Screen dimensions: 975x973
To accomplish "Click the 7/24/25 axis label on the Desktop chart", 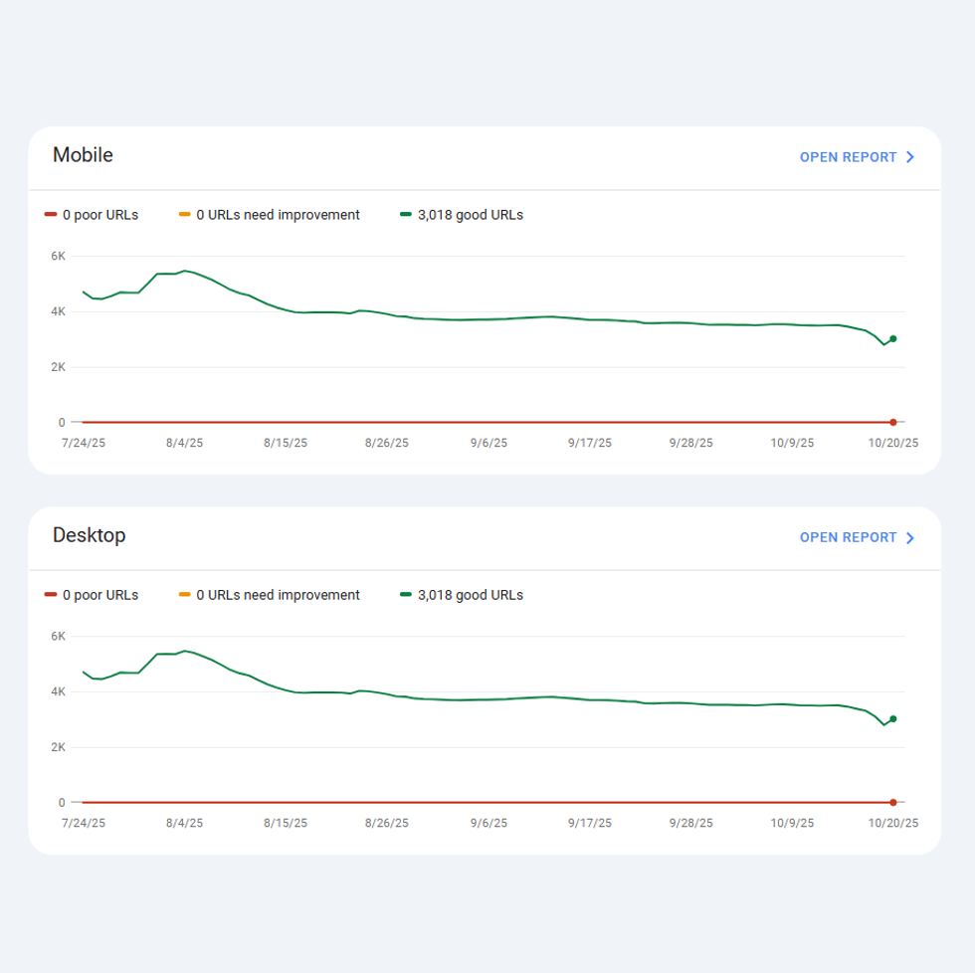I will 83,822.
